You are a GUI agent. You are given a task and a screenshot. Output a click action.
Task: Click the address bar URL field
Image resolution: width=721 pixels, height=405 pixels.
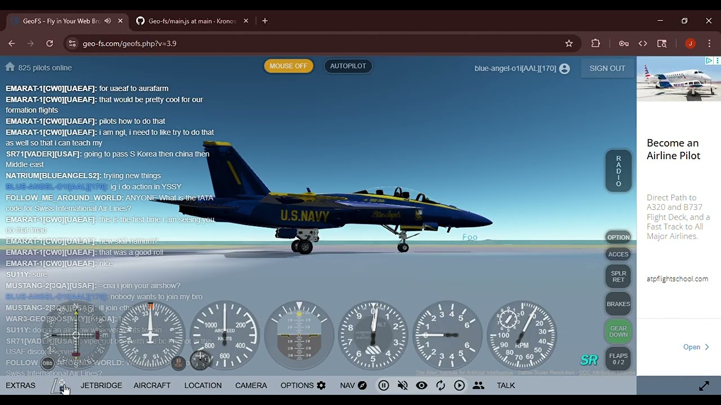(321, 43)
